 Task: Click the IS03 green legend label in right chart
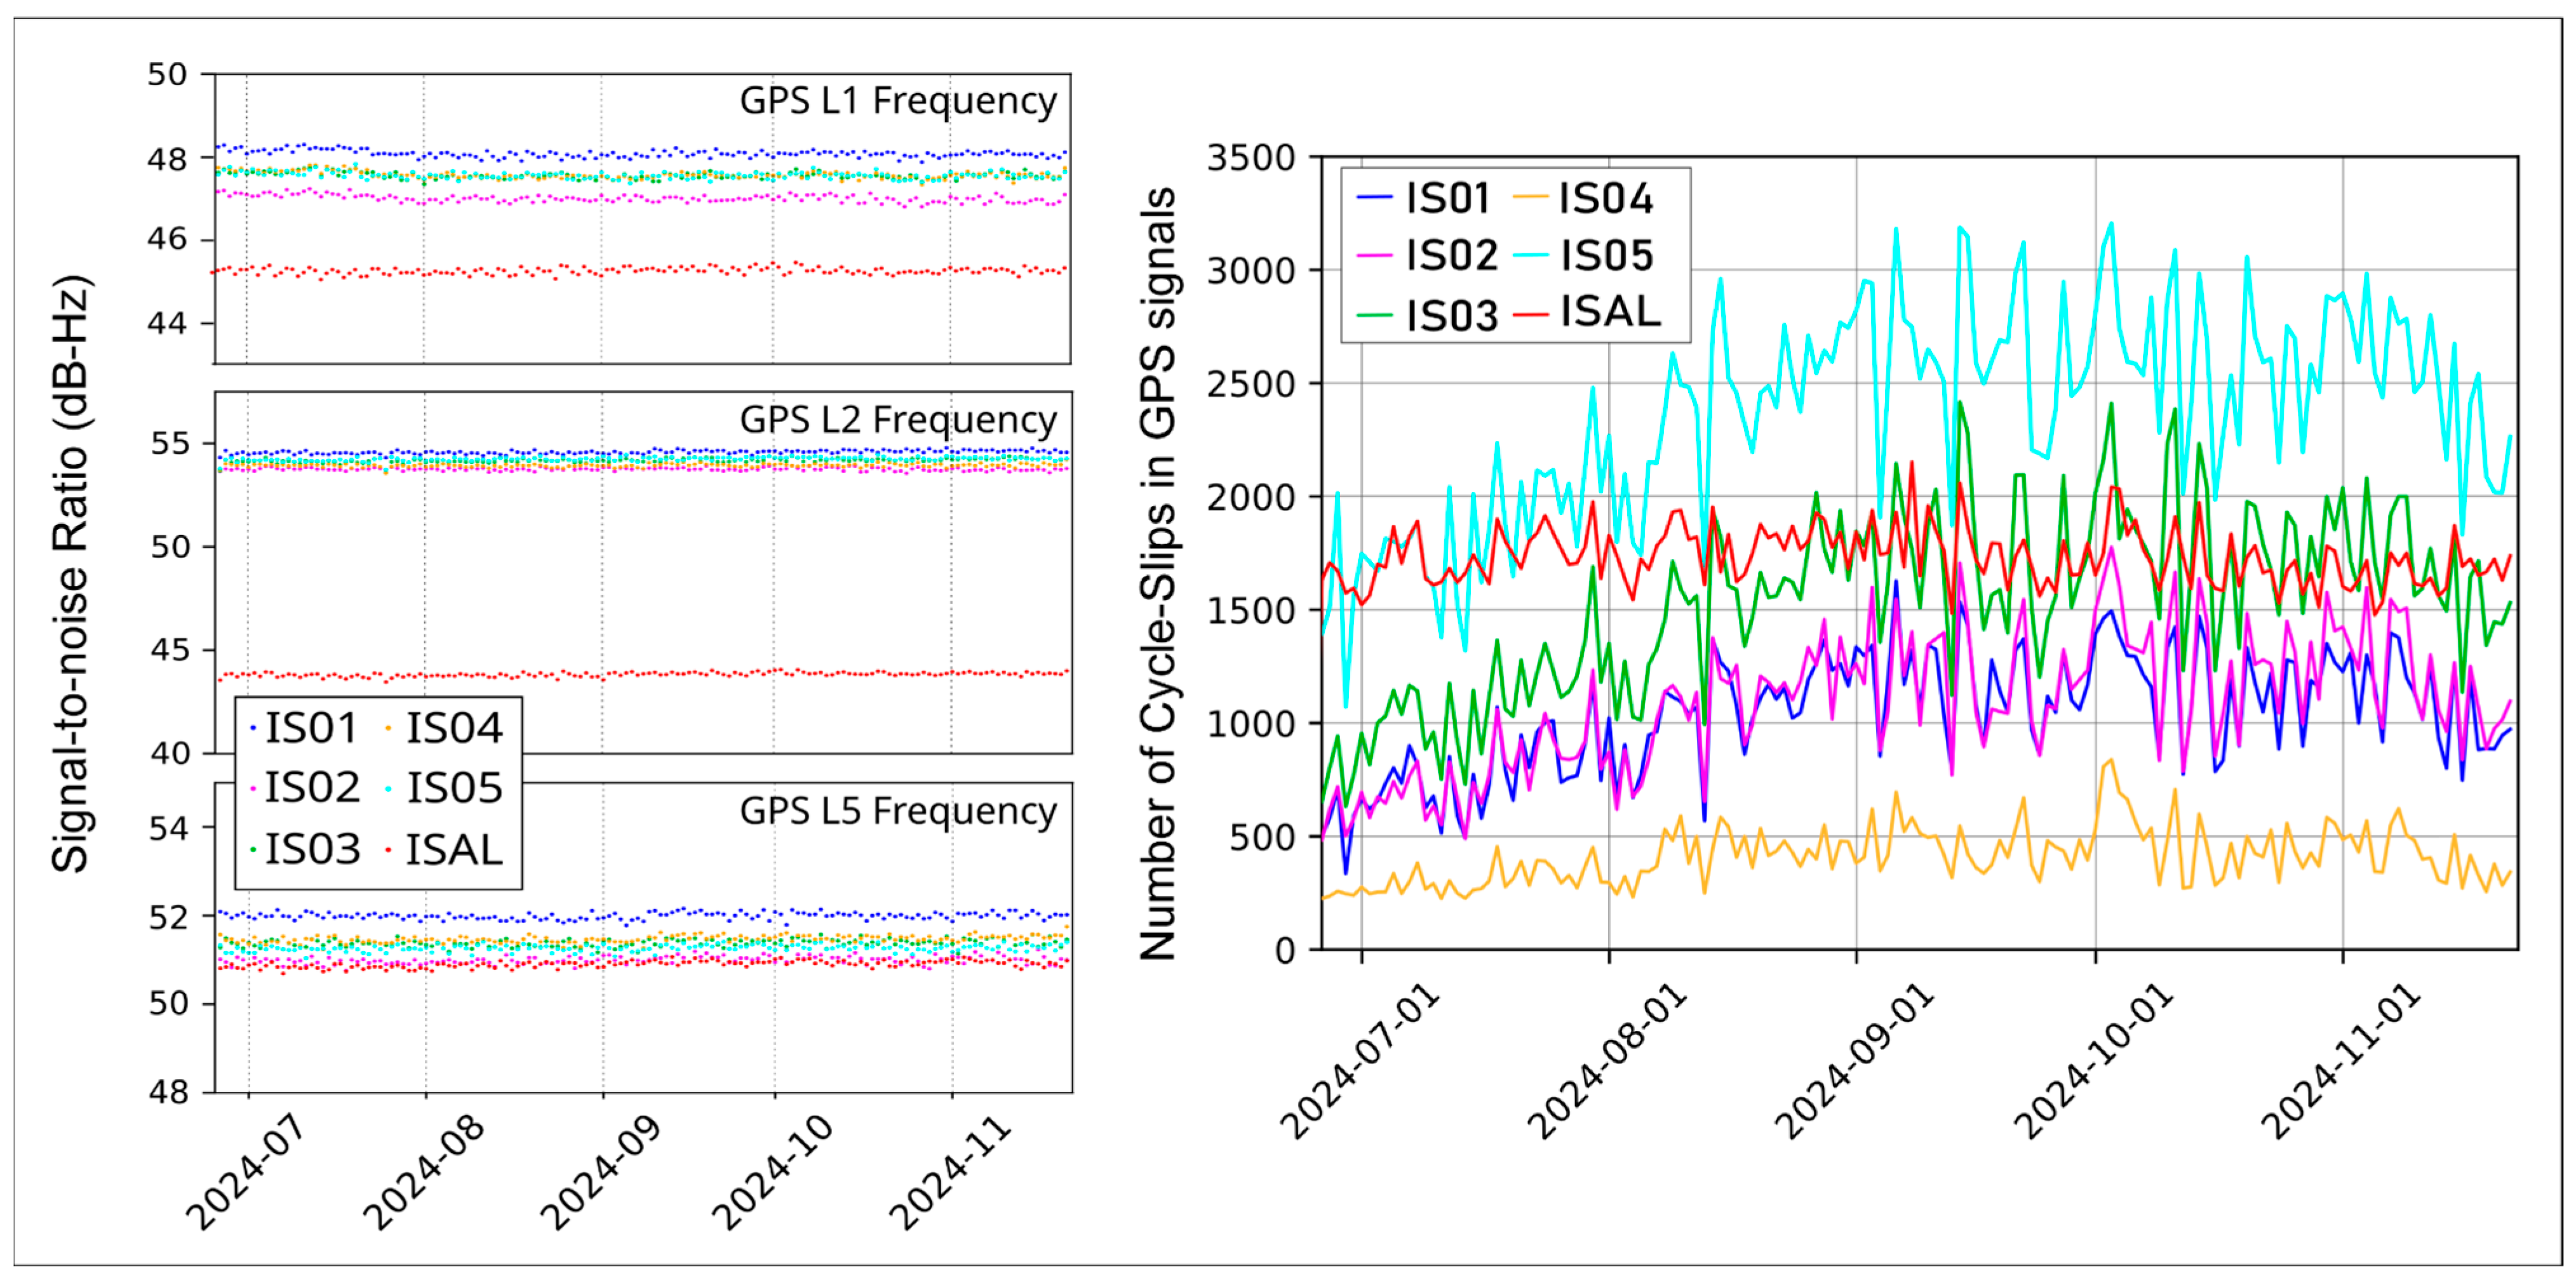click(1452, 316)
